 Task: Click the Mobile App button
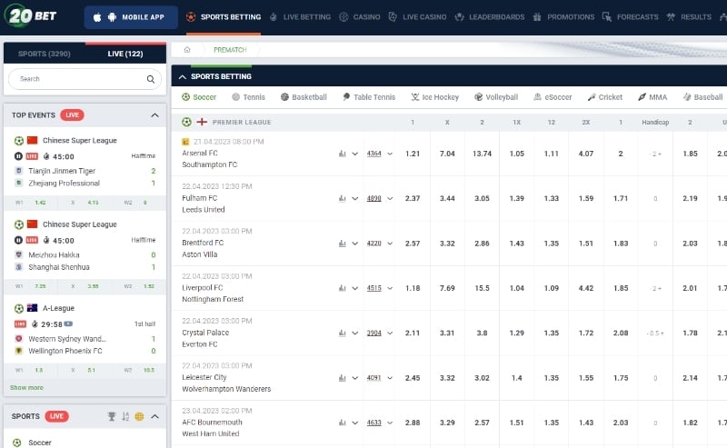click(x=131, y=17)
